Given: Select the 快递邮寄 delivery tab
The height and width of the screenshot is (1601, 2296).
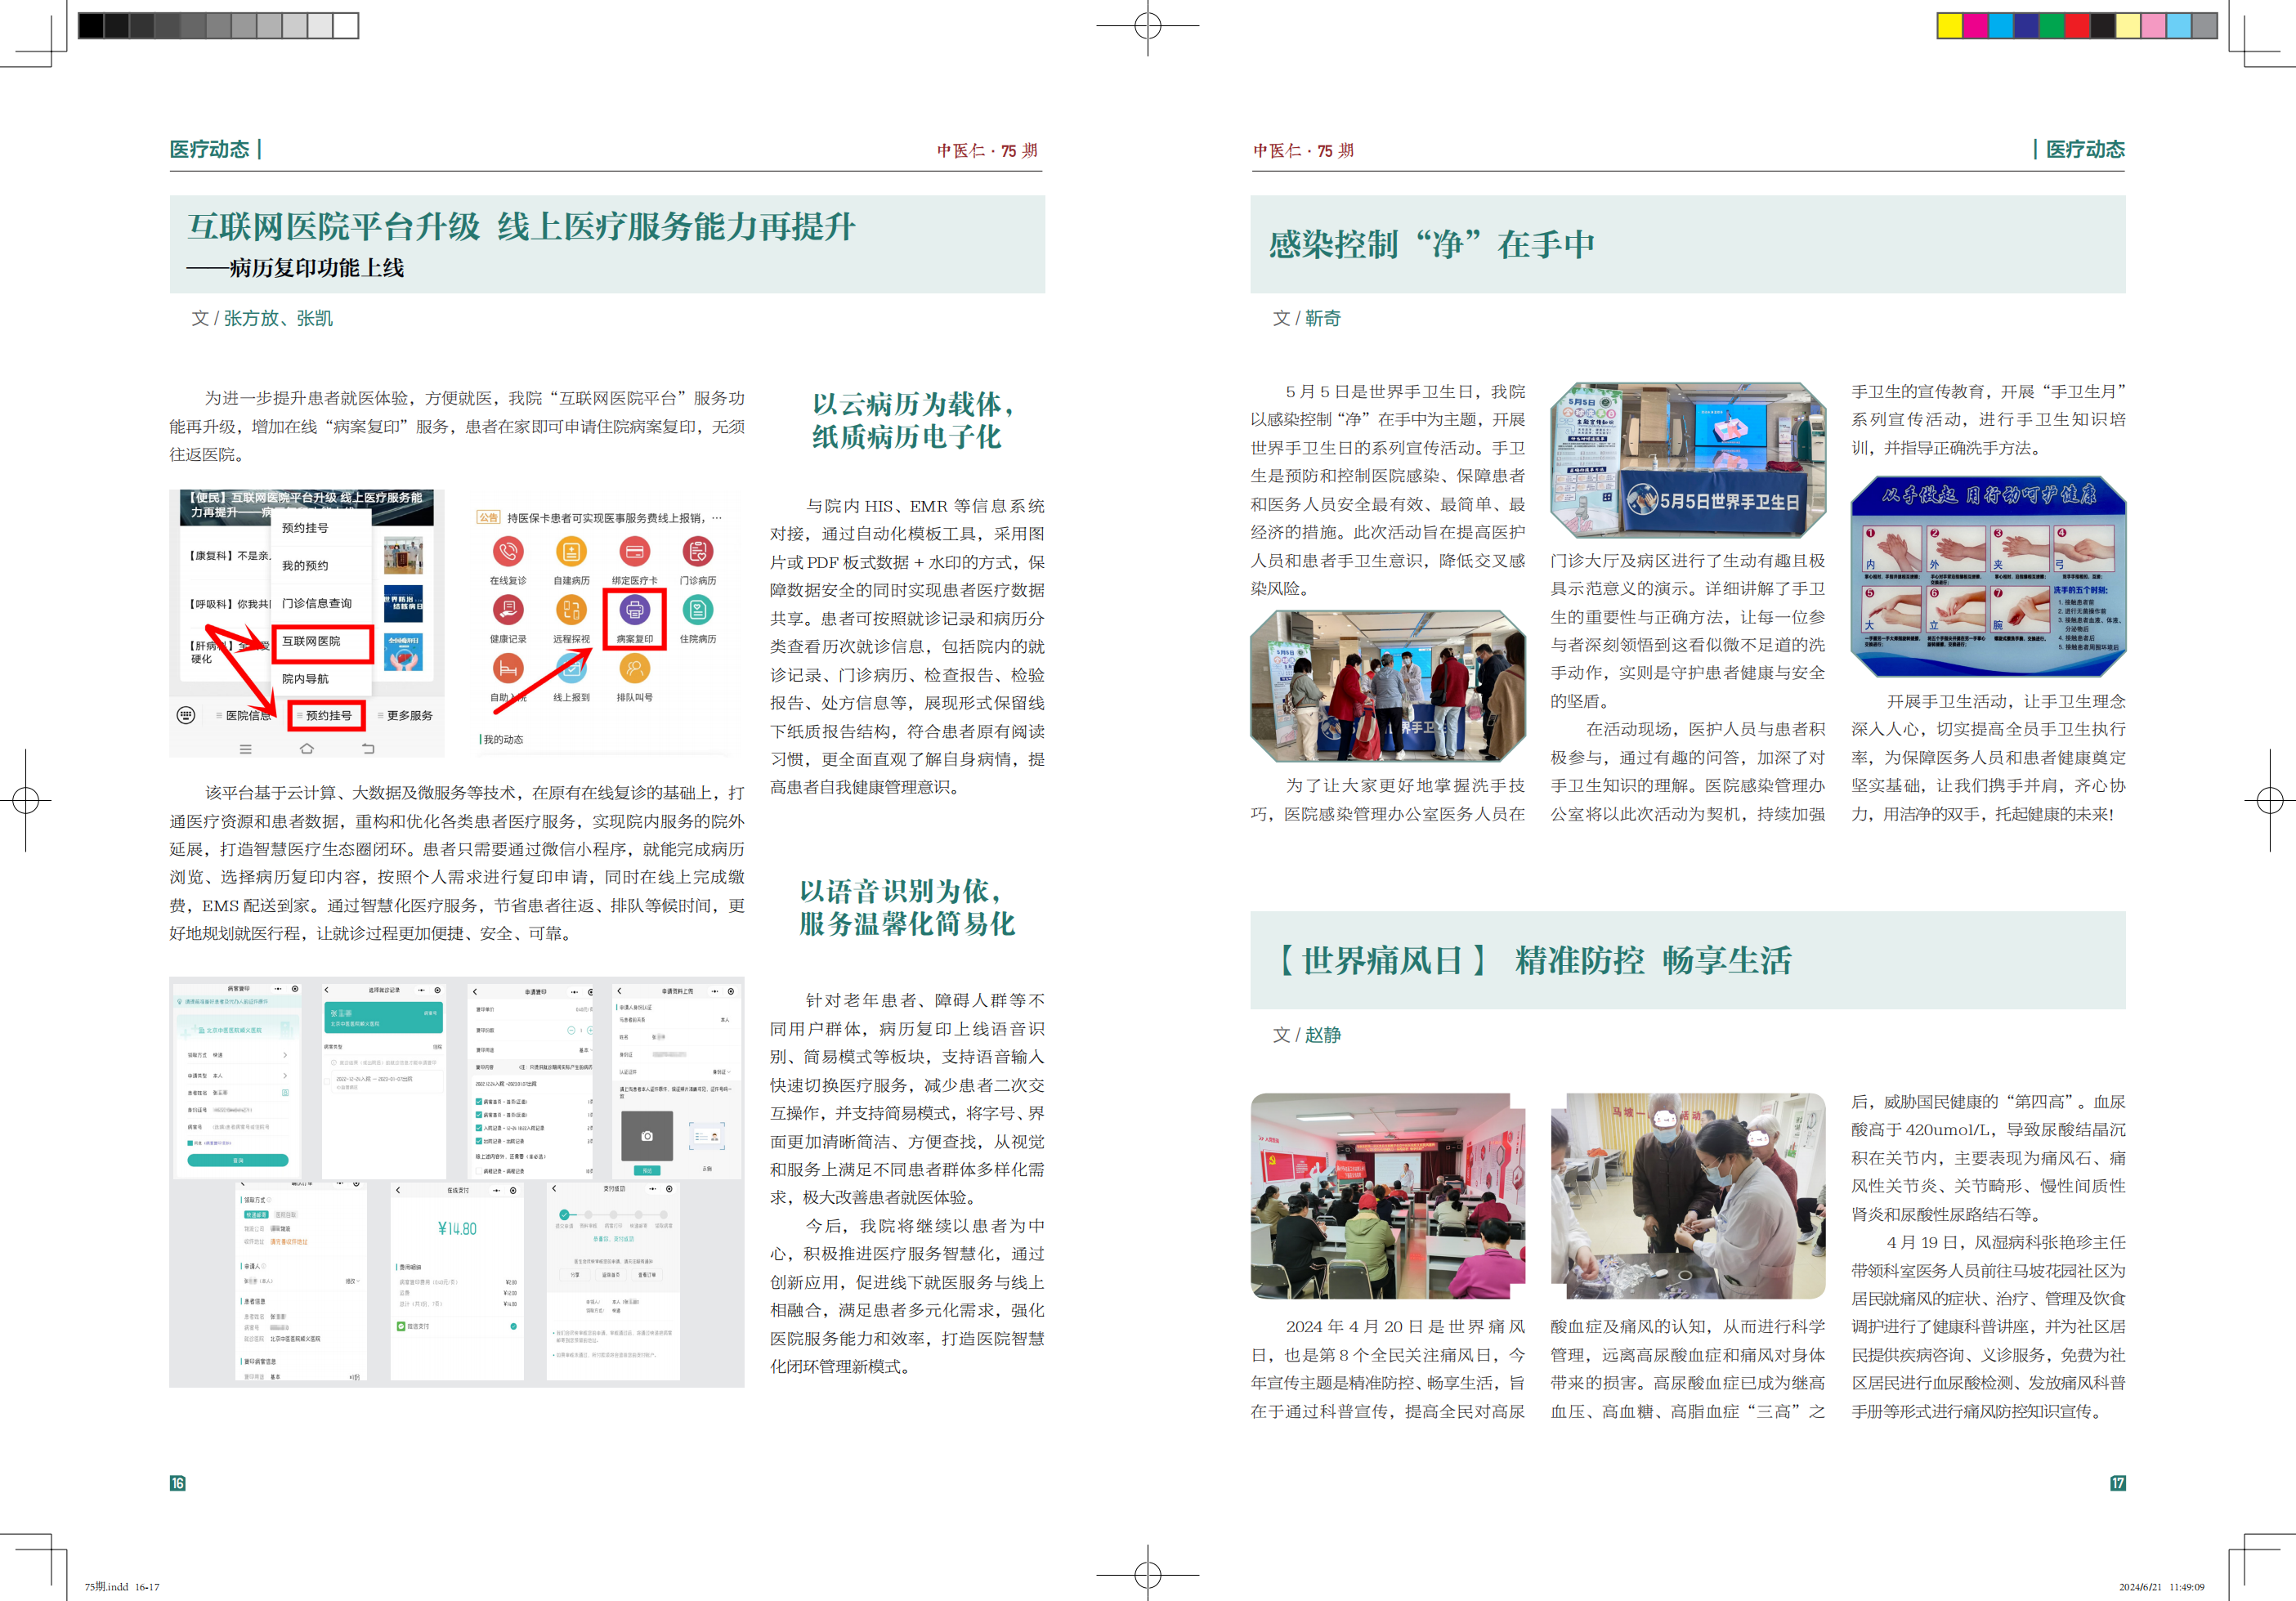Looking at the screenshot, I should click(x=257, y=1215).
